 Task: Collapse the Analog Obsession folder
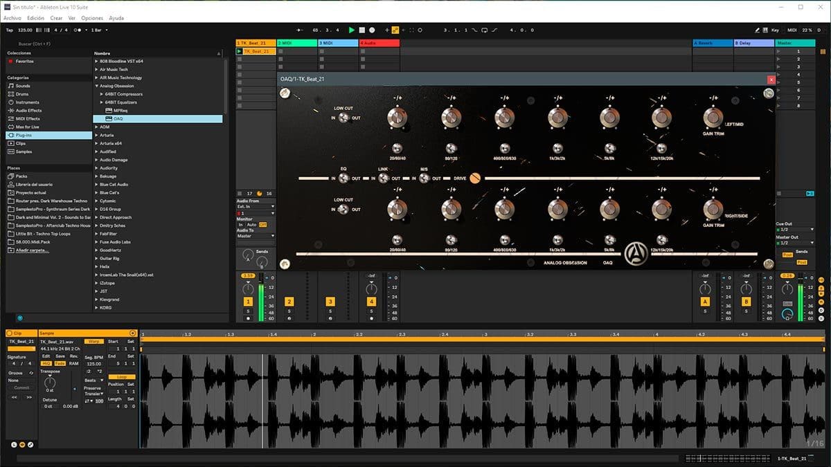(x=97, y=86)
